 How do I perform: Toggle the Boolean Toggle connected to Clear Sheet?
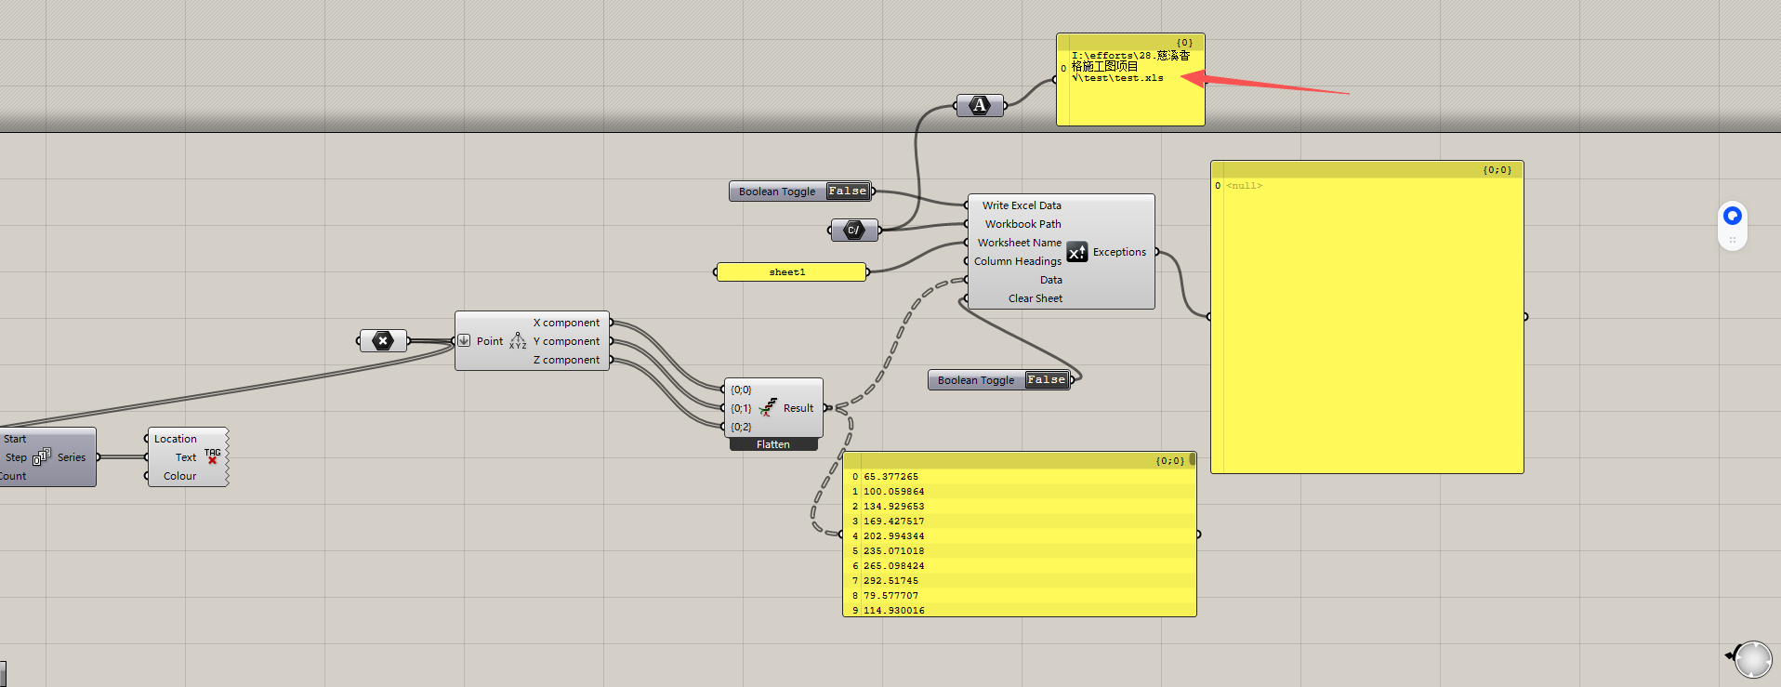click(1046, 380)
